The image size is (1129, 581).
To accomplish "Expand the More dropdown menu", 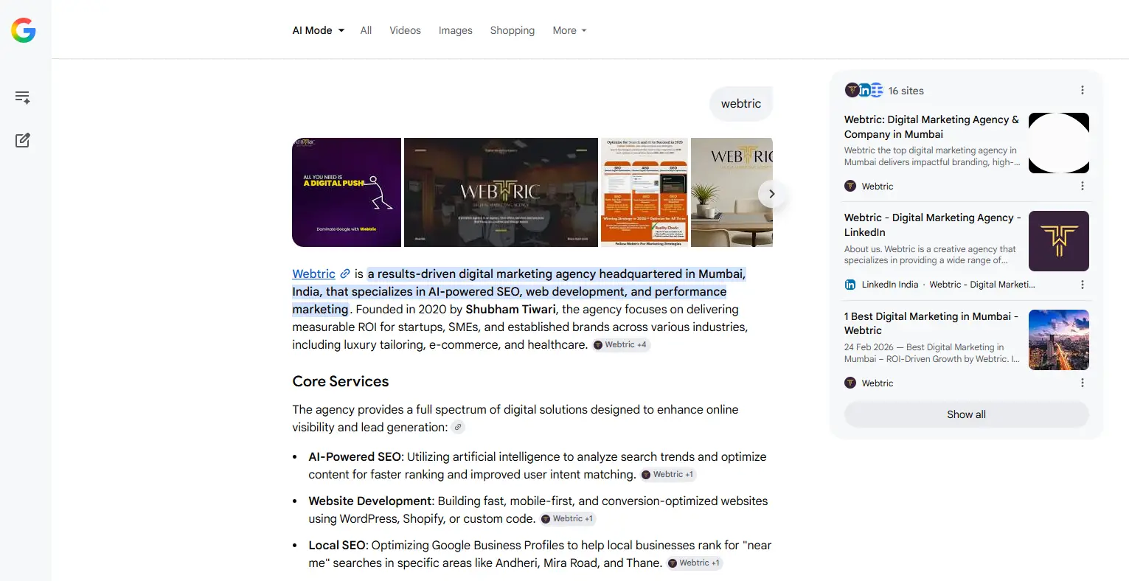I will tap(569, 30).
